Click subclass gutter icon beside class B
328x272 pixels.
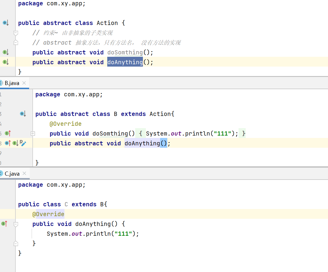23,114
